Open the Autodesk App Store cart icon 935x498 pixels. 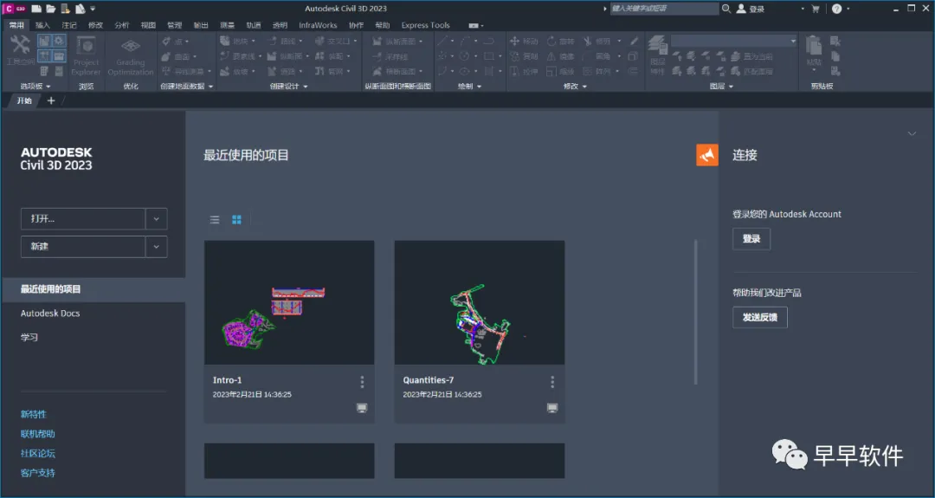tap(816, 9)
